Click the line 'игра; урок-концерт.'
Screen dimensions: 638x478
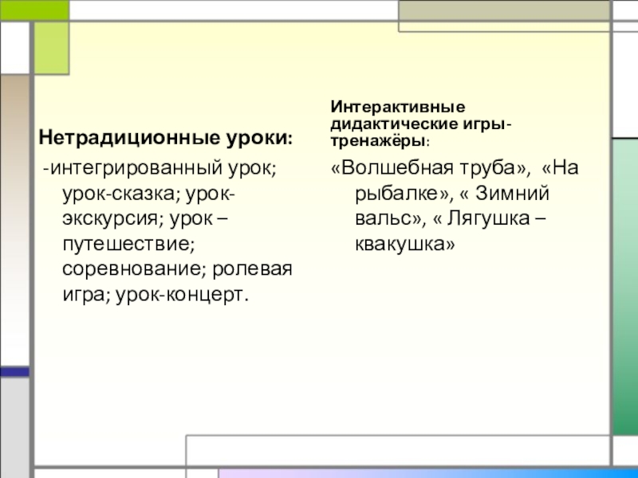coord(156,295)
